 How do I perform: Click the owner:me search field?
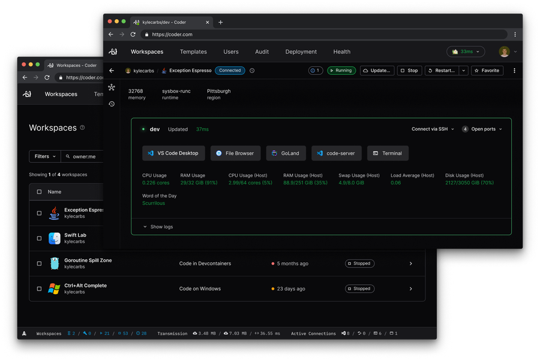tap(83, 156)
